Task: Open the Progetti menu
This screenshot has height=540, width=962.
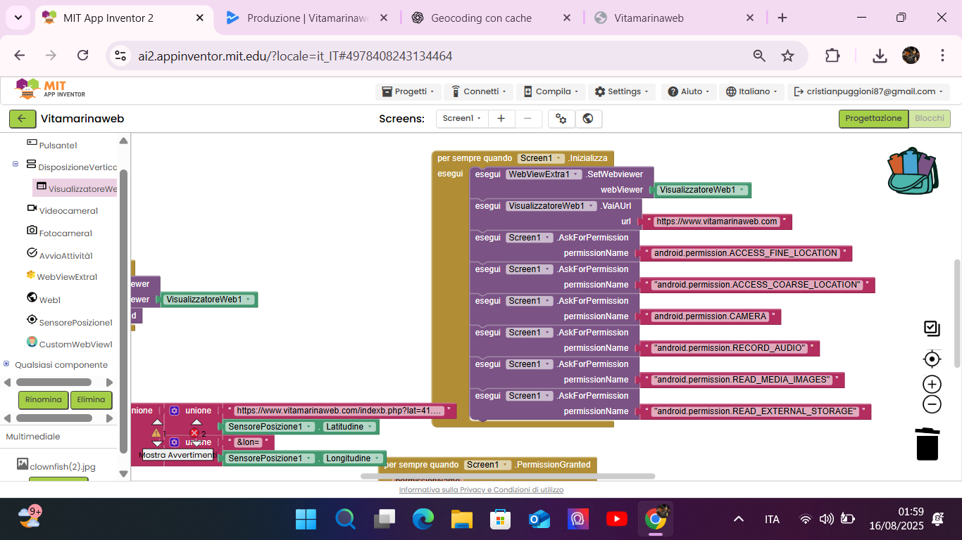Action: point(408,91)
